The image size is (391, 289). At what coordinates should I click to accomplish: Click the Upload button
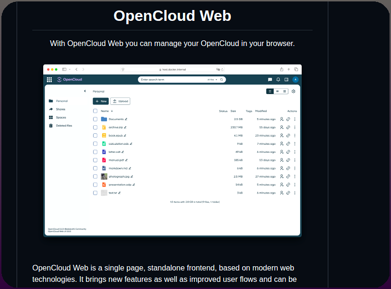point(120,101)
